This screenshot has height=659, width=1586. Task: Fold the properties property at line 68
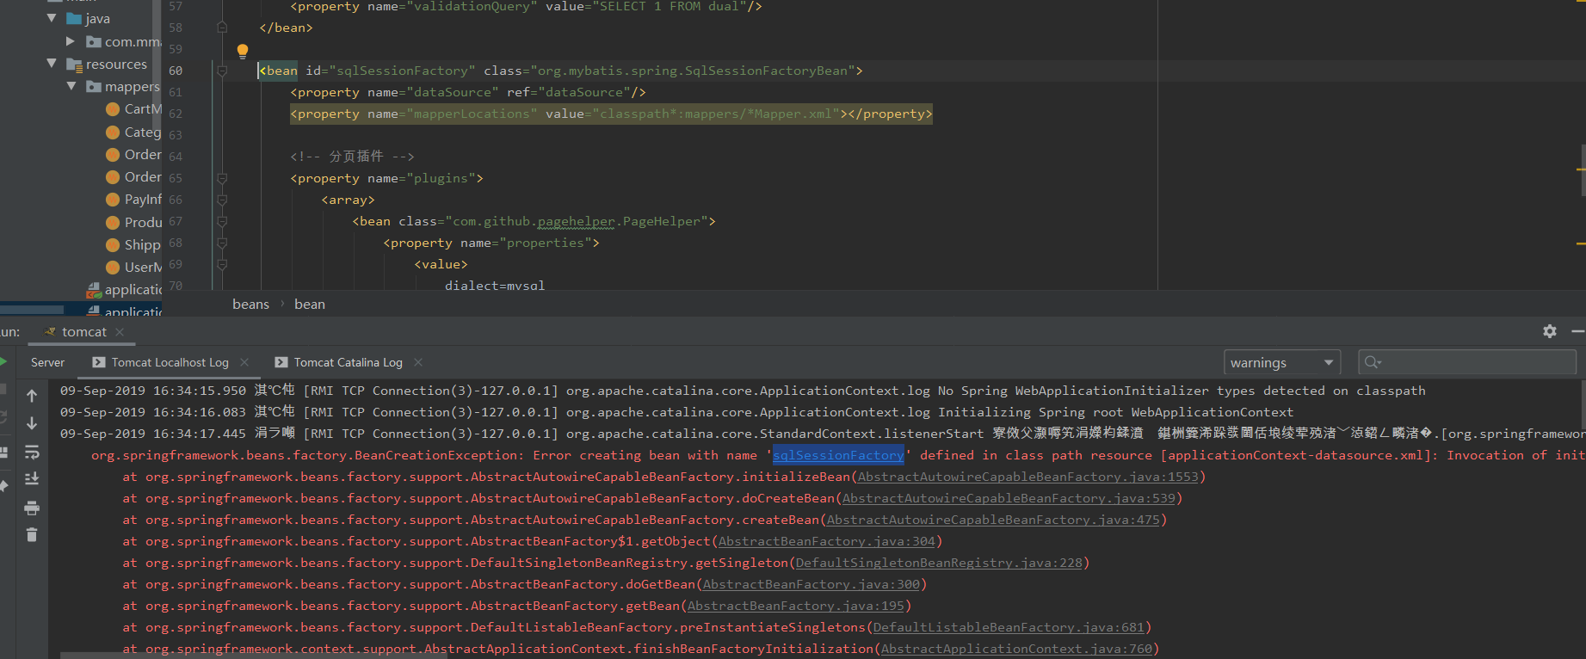coord(222,243)
